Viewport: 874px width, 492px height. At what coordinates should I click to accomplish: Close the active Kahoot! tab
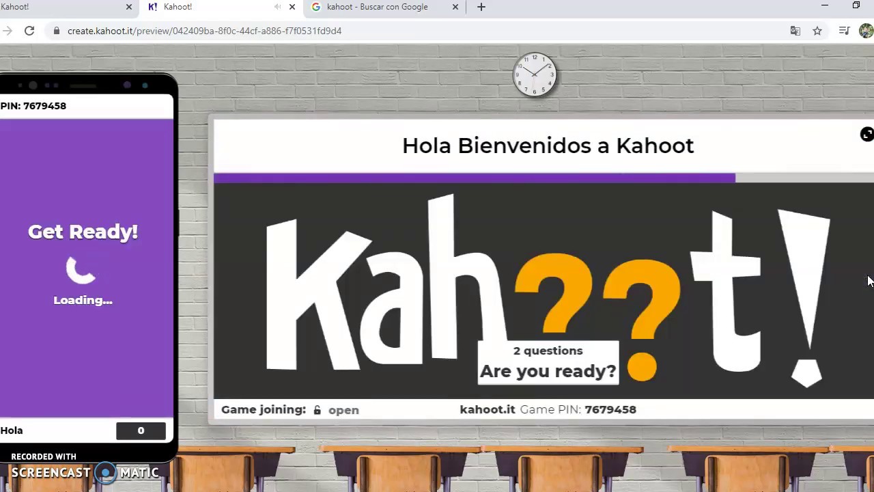click(x=292, y=7)
